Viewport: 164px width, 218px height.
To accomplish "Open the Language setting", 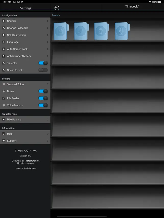I will [x=25, y=42].
